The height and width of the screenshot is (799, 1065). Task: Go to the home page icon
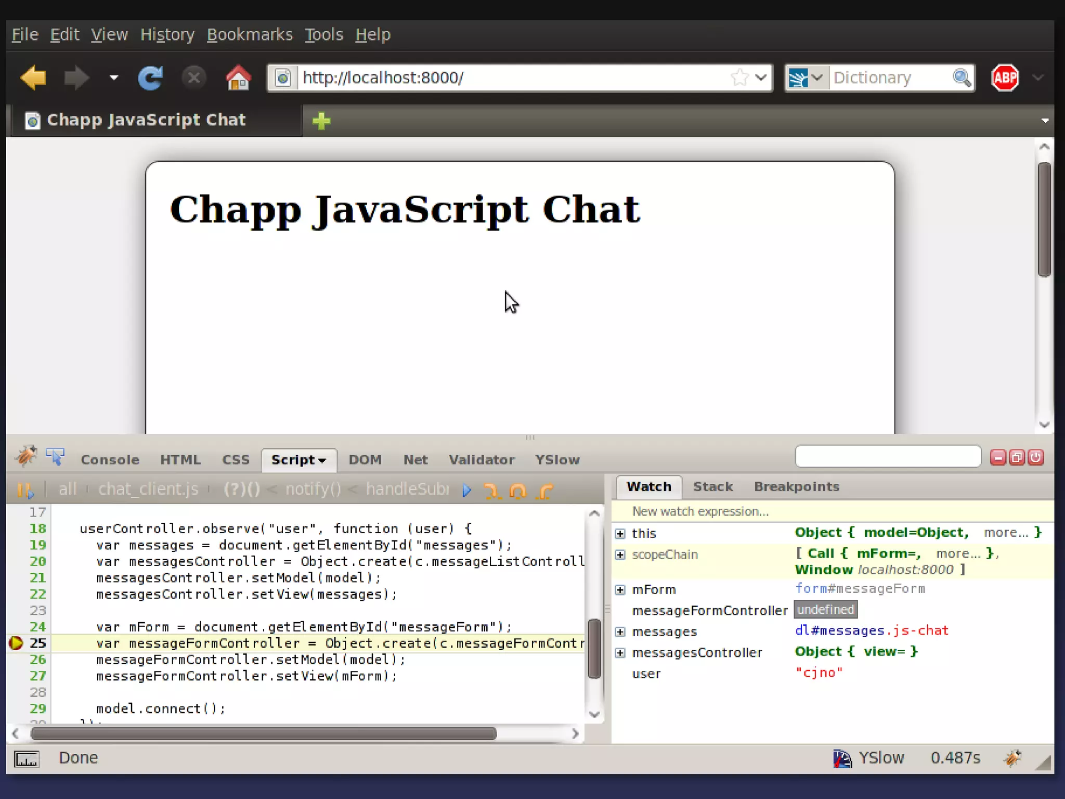[238, 78]
